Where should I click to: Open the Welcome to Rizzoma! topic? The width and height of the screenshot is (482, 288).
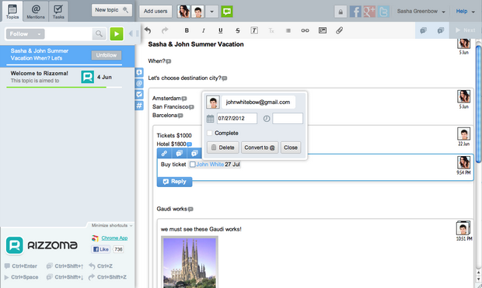click(x=67, y=77)
